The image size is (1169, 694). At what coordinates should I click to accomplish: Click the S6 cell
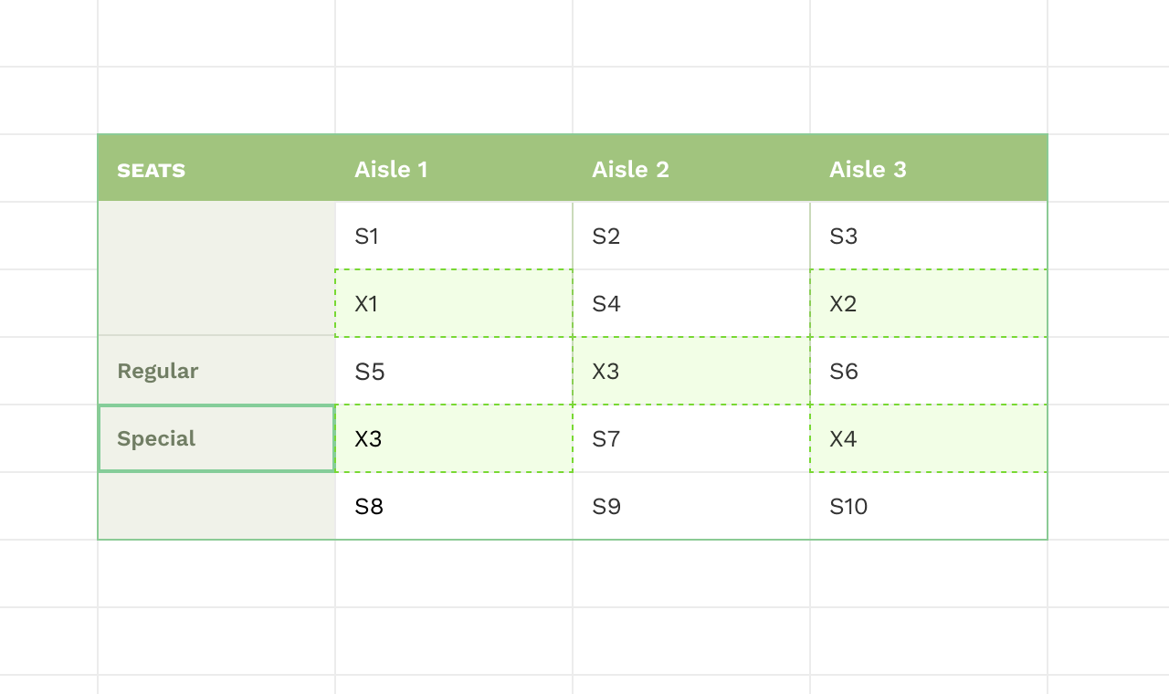point(929,372)
